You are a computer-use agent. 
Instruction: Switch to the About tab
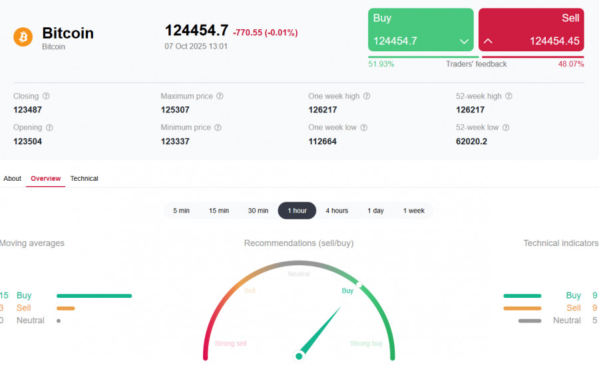coord(12,178)
